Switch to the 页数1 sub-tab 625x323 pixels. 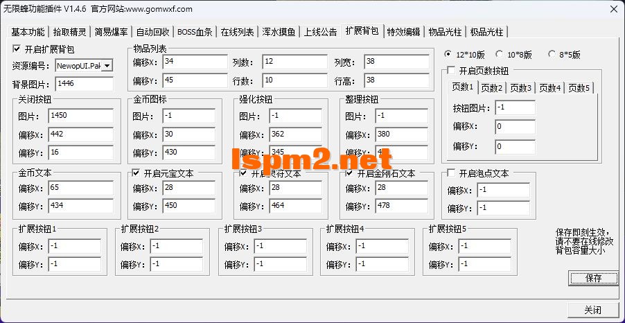click(x=462, y=87)
